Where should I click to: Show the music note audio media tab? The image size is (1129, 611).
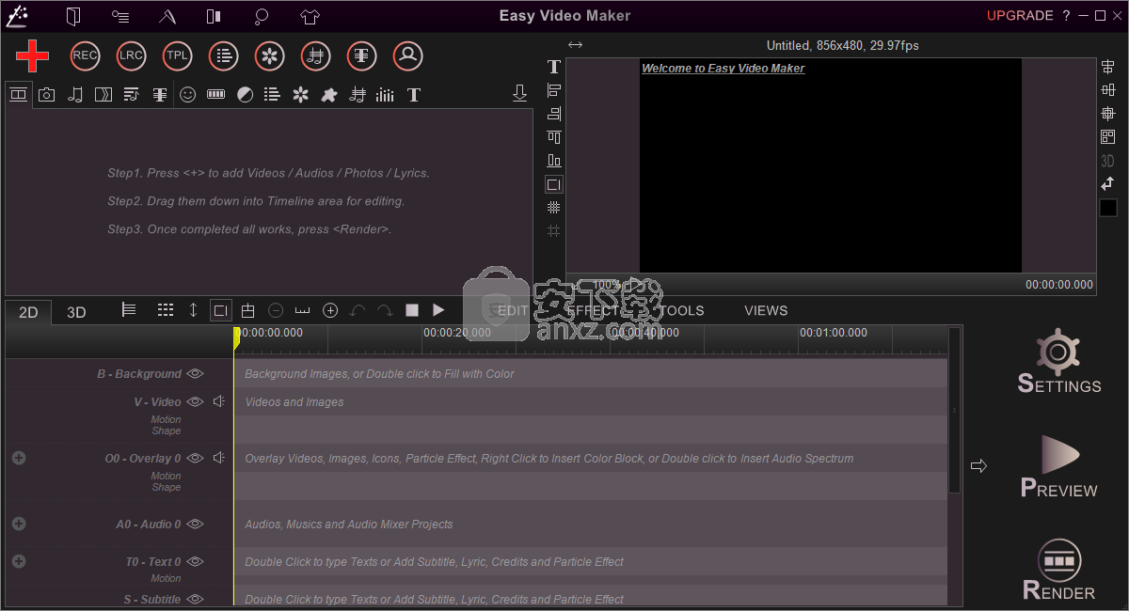(x=75, y=95)
